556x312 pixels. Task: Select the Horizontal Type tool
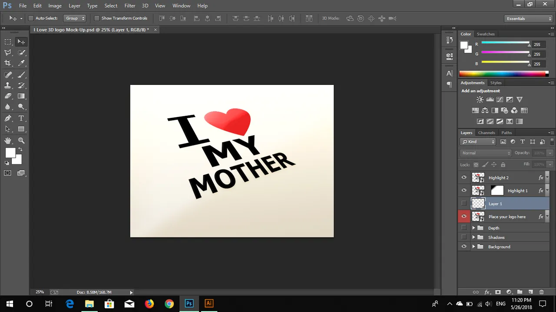21,118
